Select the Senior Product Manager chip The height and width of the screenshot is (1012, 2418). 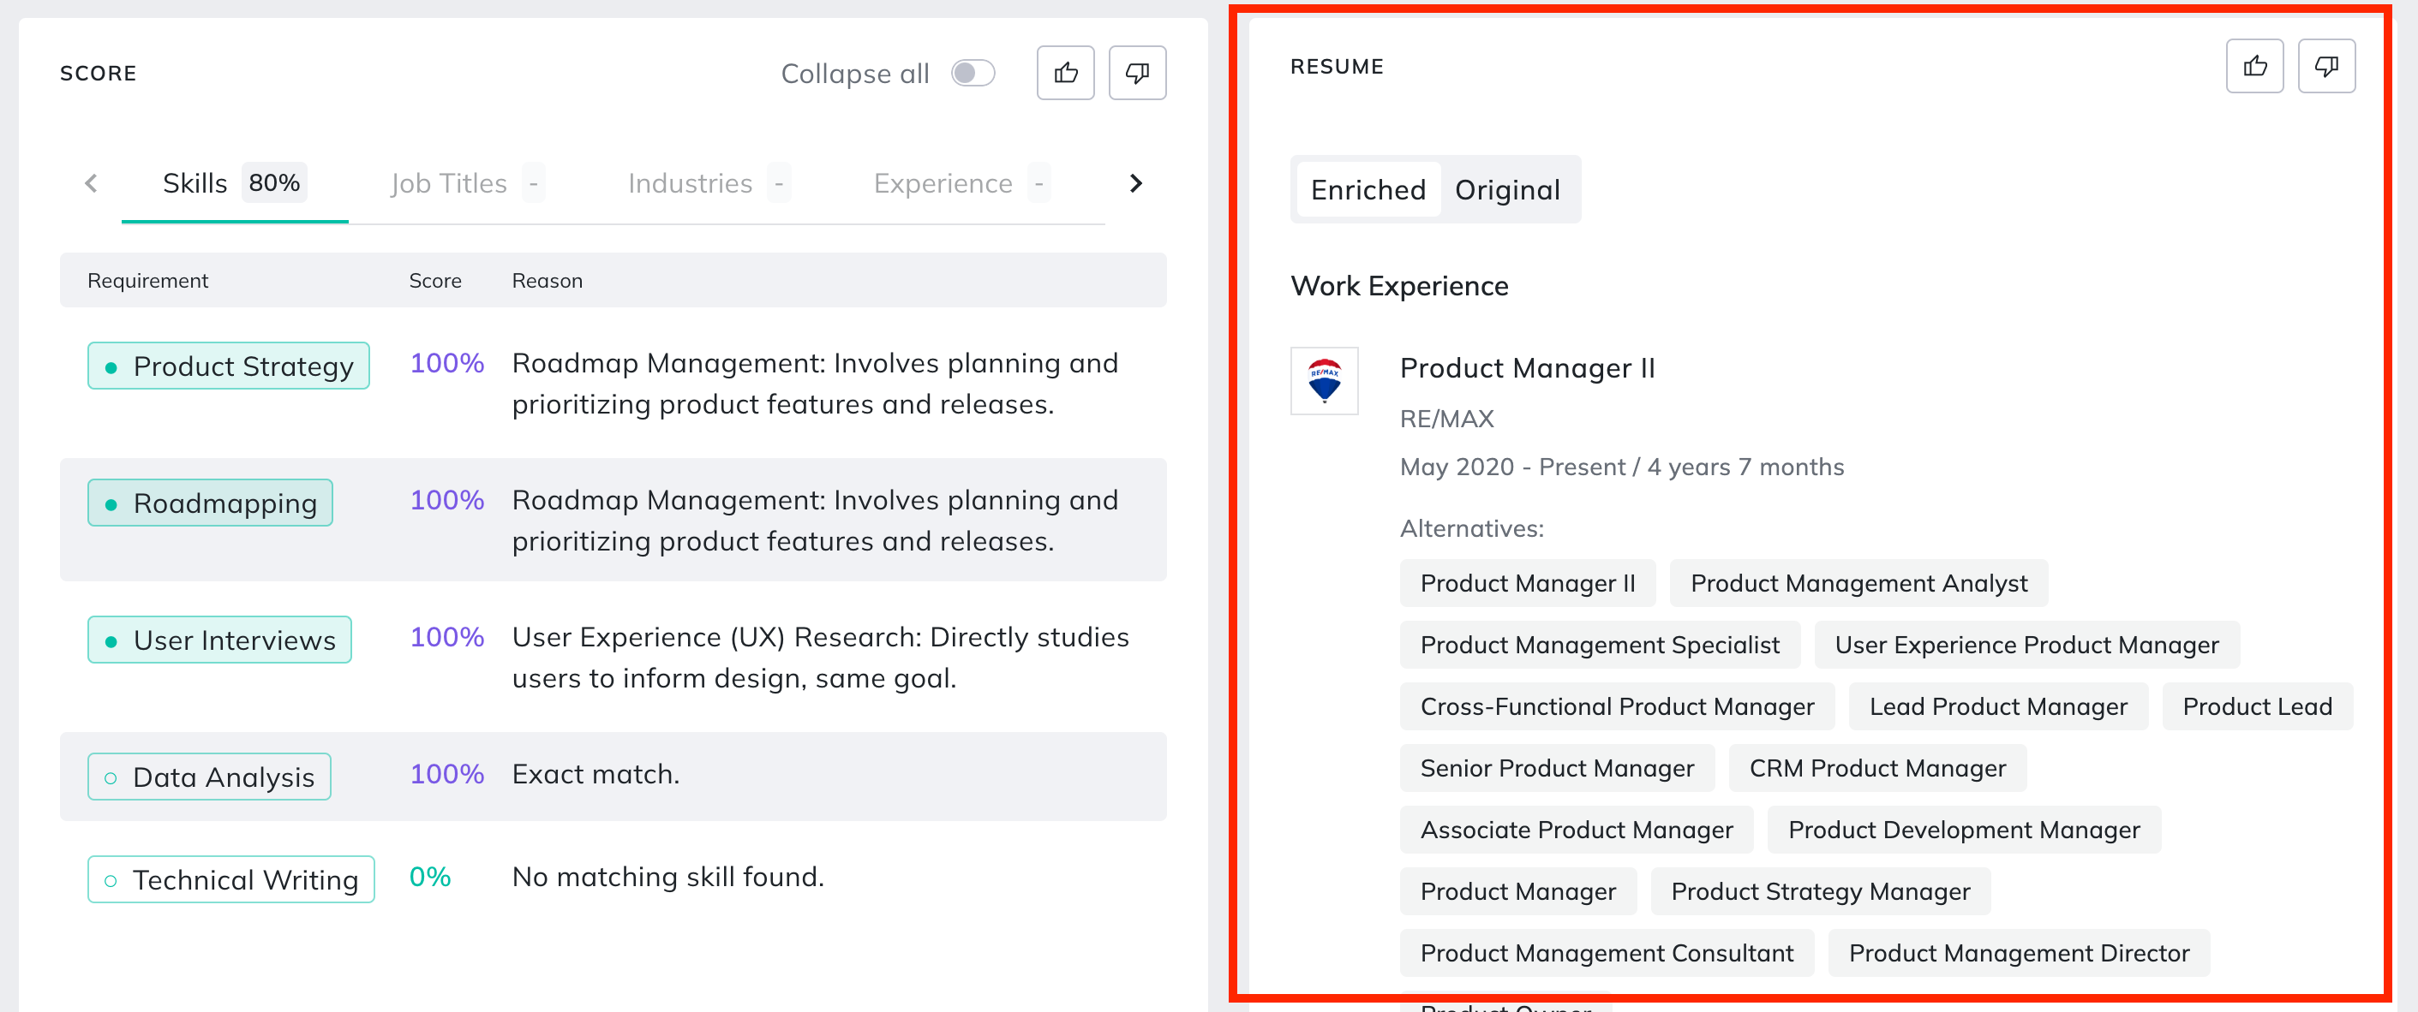click(x=1556, y=768)
